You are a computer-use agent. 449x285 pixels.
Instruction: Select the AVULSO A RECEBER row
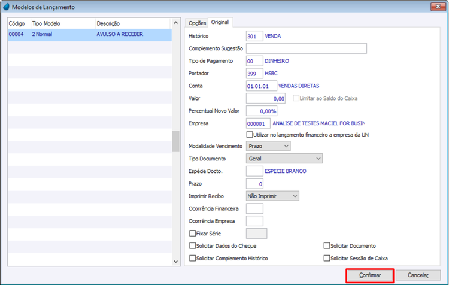(x=90, y=34)
